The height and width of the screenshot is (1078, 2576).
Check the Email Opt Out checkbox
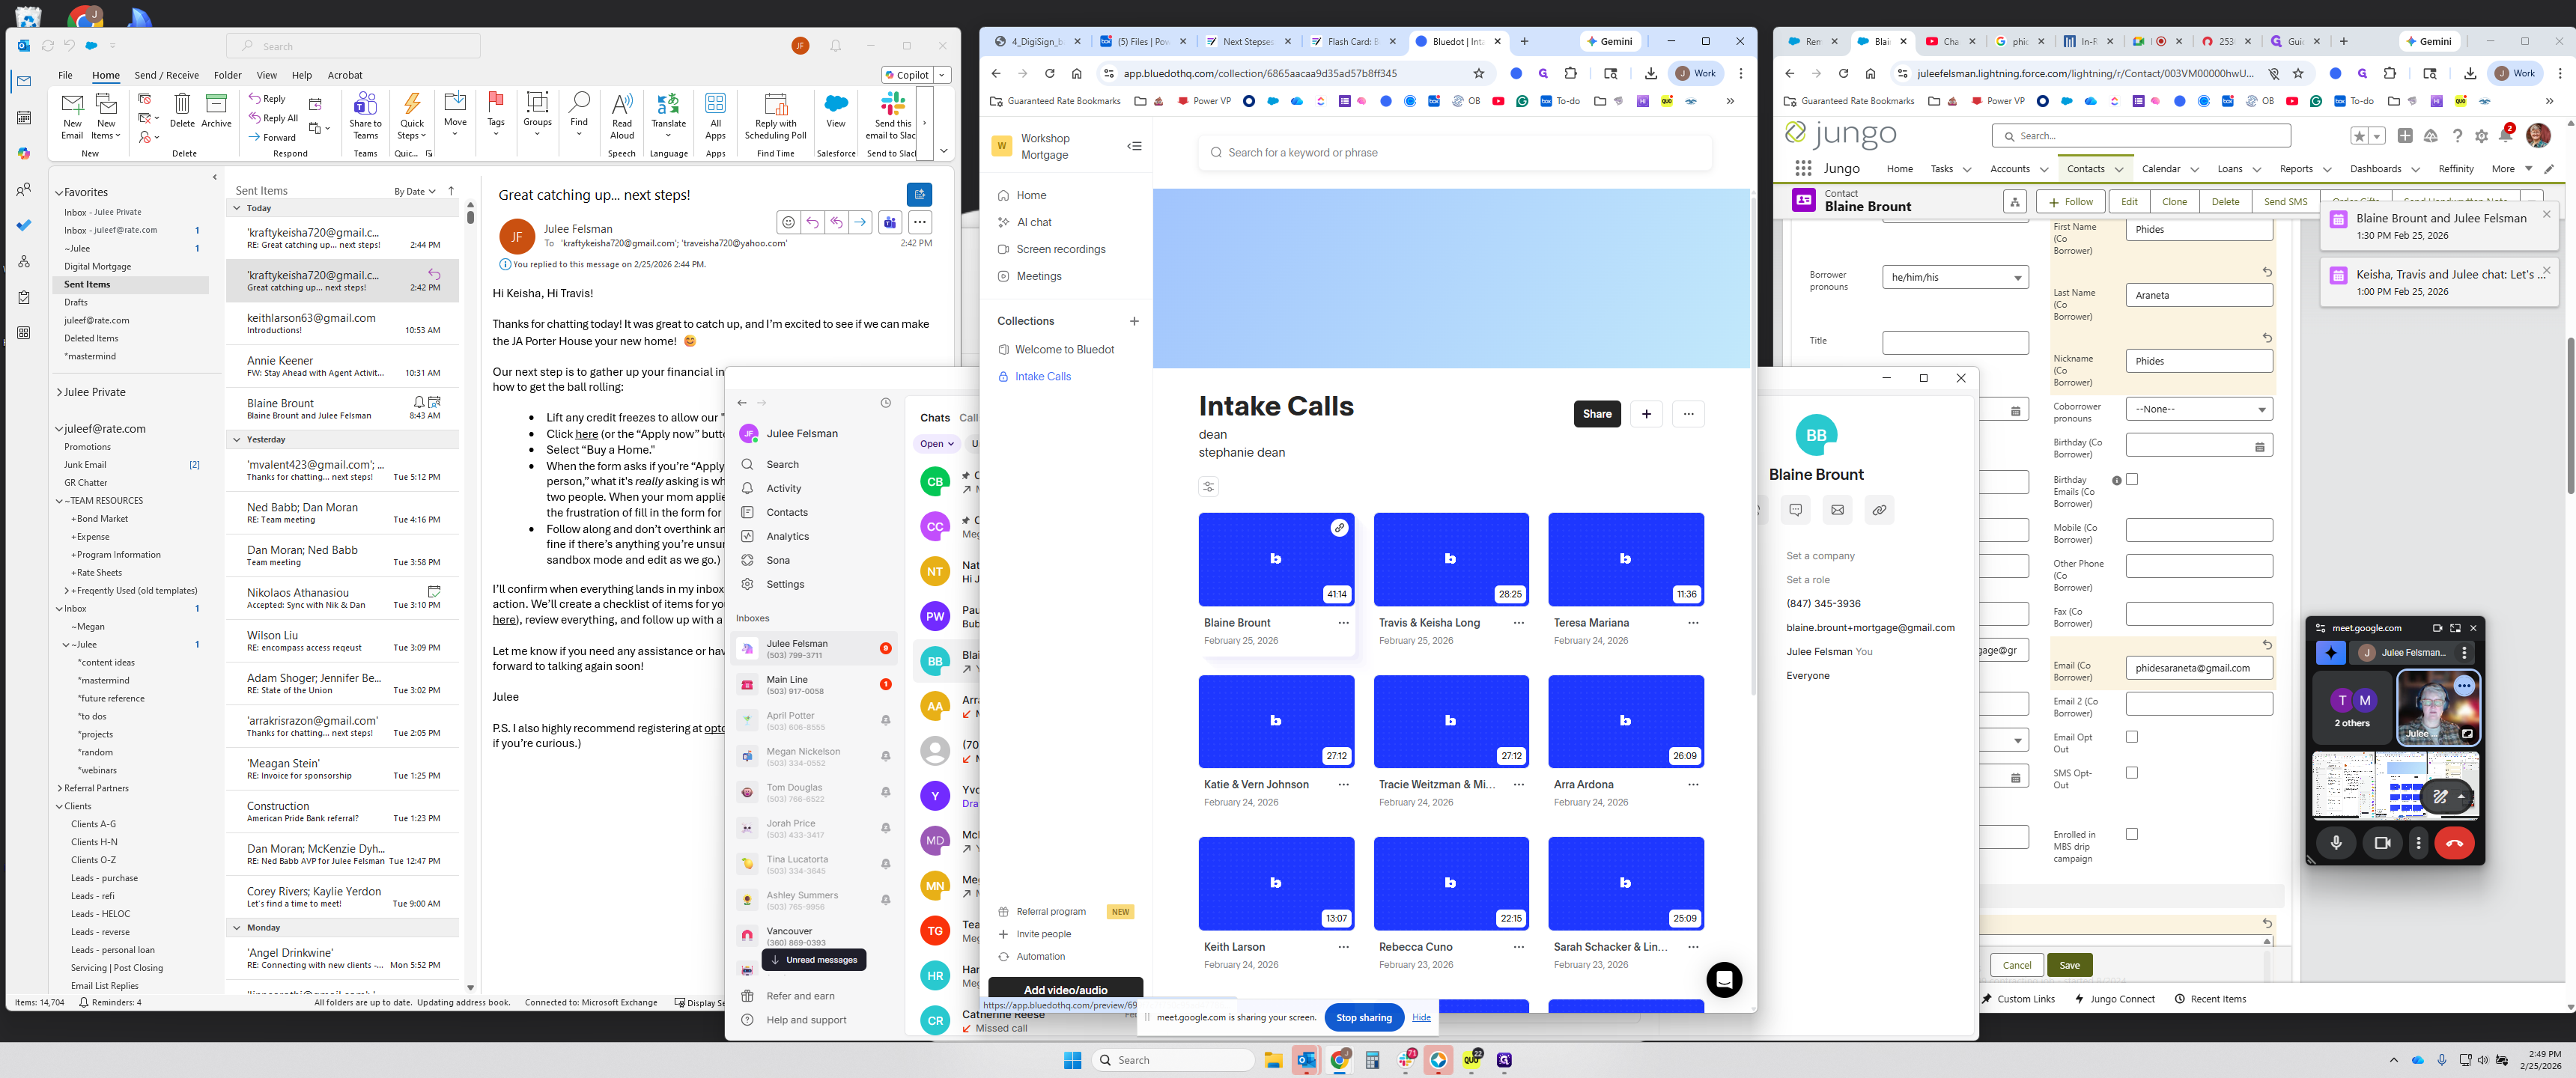pos(2131,737)
